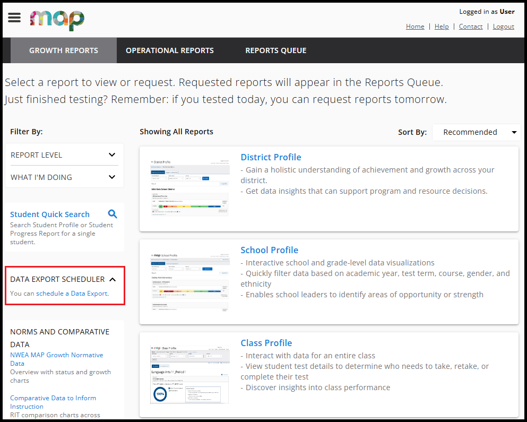Click the Student Quick Search magnifier icon

(113, 214)
